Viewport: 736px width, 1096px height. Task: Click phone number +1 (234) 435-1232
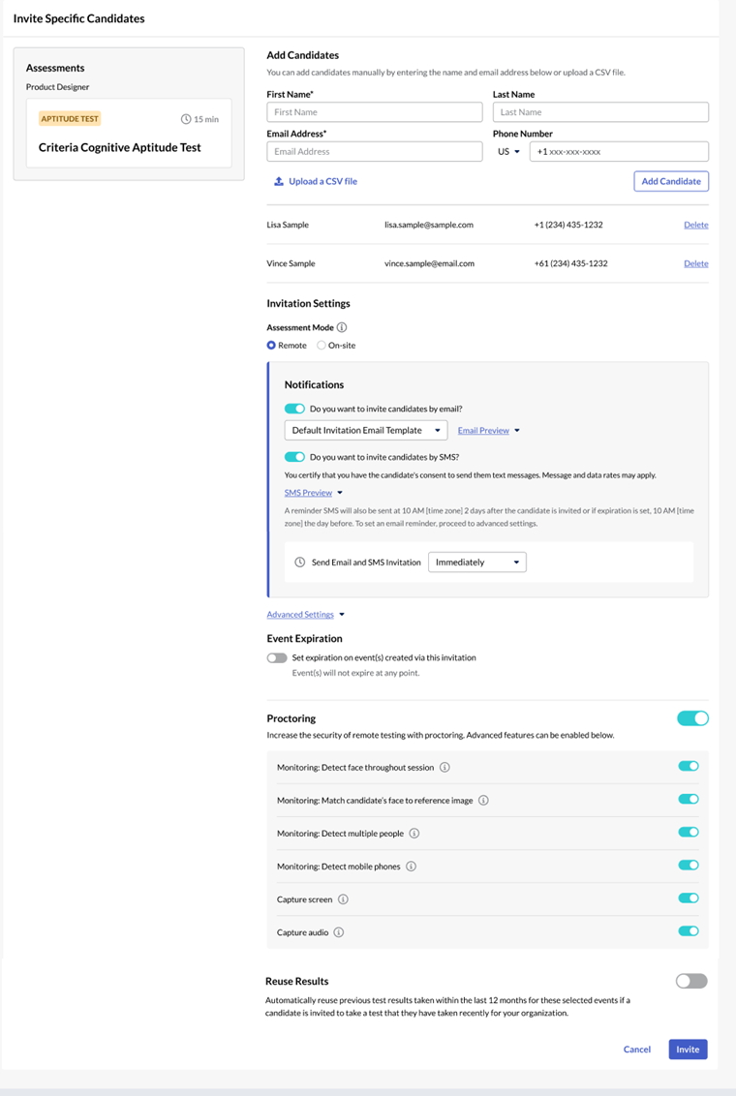[568, 225]
